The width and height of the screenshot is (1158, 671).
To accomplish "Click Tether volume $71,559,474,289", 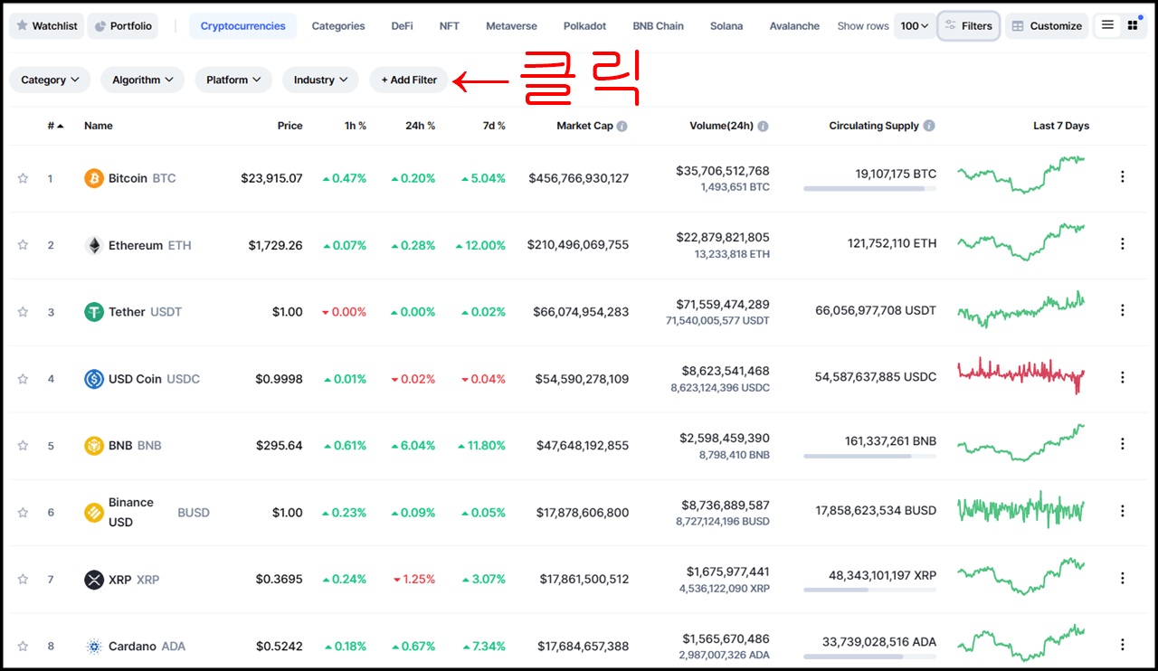I will pos(723,305).
